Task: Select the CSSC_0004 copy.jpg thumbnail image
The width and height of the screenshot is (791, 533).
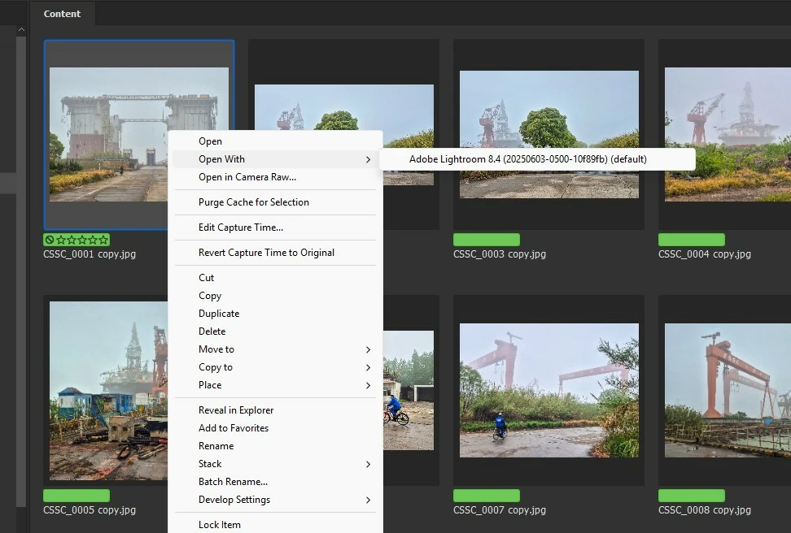Action: 728,134
